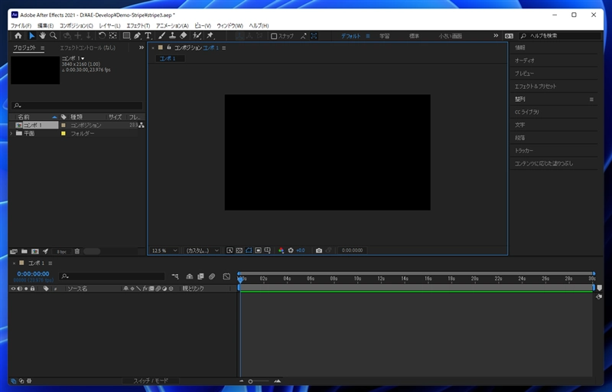Click the スイッチ / モード toggle button
Screen dimensions: 612x392
click(x=152, y=381)
